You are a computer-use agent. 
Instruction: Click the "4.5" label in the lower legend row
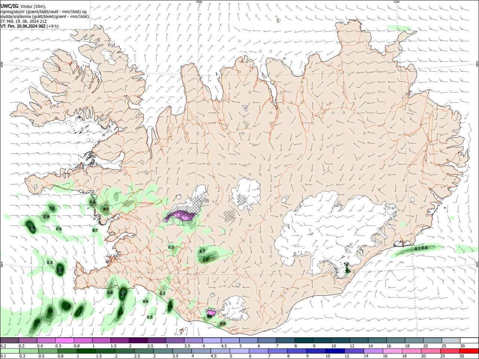pos(213,356)
